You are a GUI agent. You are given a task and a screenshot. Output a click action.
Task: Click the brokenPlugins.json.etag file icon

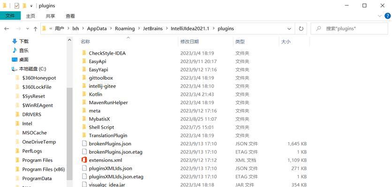click(84, 152)
